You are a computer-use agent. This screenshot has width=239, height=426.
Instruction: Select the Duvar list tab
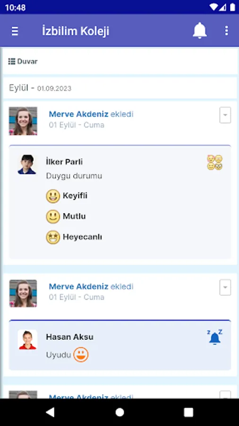[x=23, y=62]
